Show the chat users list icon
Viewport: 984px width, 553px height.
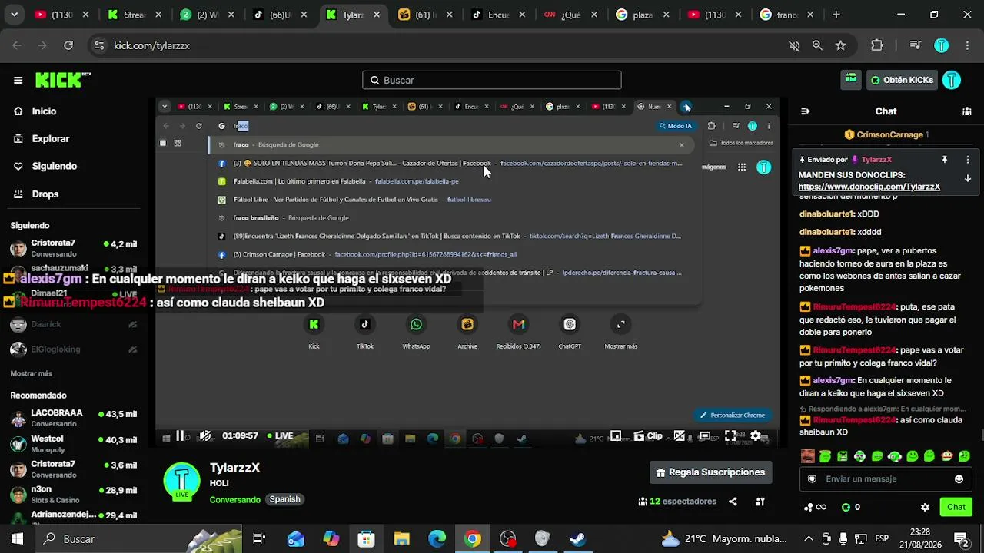967,111
